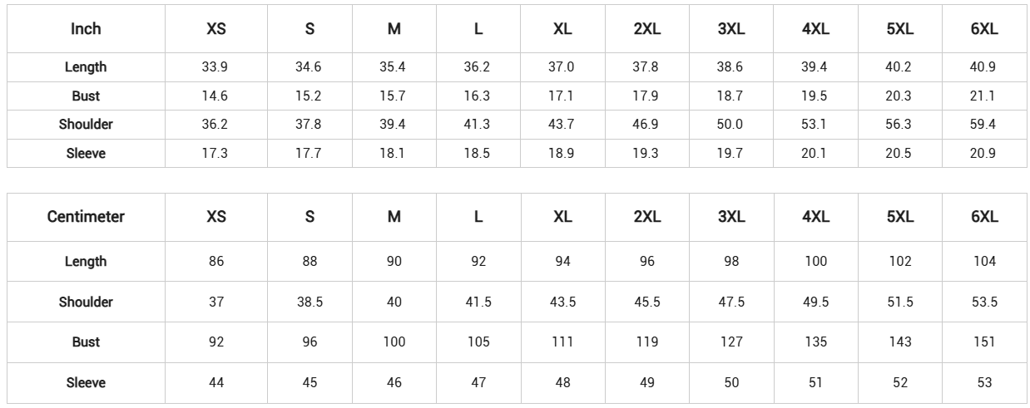Image resolution: width=1030 pixels, height=408 pixels.
Task: Select the 6XL column header in Inch table
Action: coord(984,29)
